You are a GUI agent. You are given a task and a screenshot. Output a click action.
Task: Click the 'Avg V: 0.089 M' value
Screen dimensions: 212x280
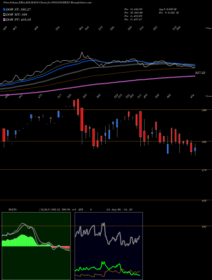pos(167,9)
